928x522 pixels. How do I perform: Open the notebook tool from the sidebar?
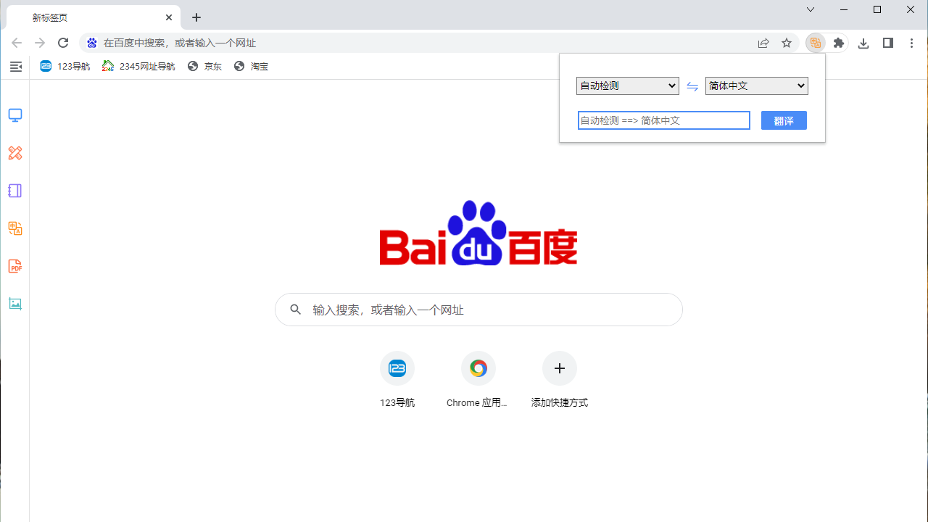coord(15,191)
